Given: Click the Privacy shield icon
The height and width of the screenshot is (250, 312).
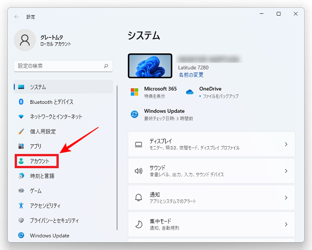Looking at the screenshot, I should coord(21,220).
